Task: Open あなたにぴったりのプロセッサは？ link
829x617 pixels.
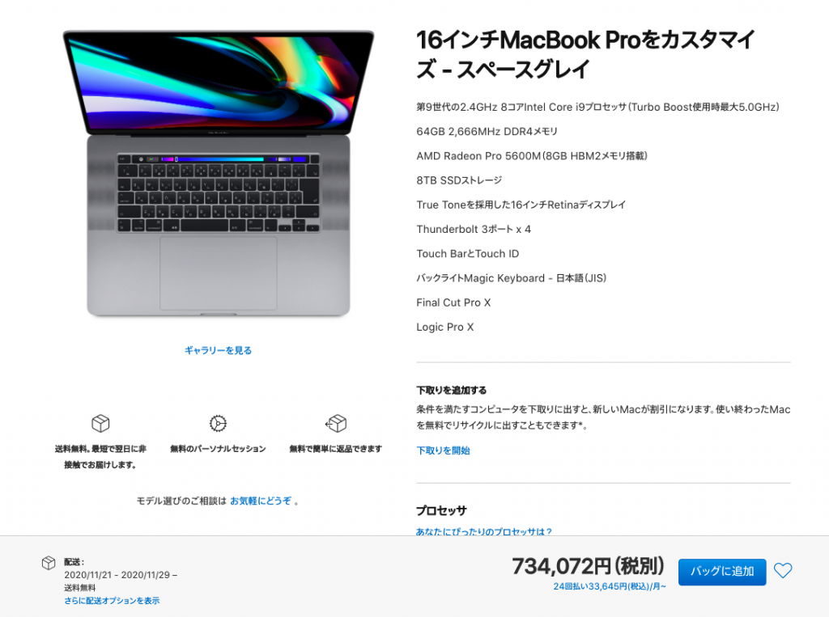Action: tap(484, 531)
